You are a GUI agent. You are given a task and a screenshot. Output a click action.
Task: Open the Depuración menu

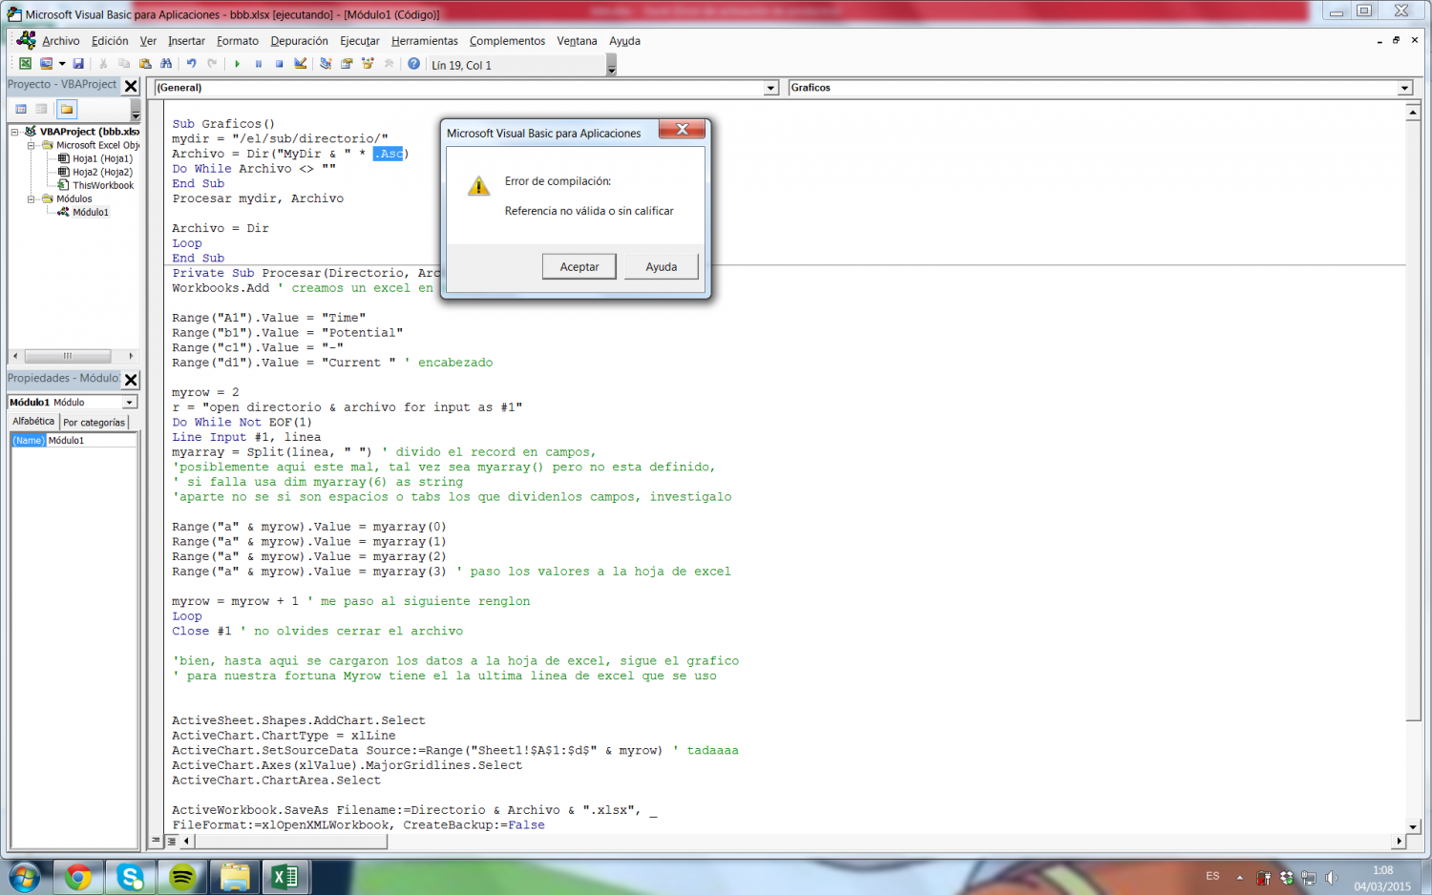click(299, 41)
